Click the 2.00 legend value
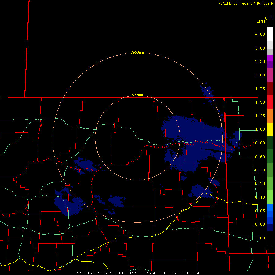The image size is (275, 275). [260, 75]
